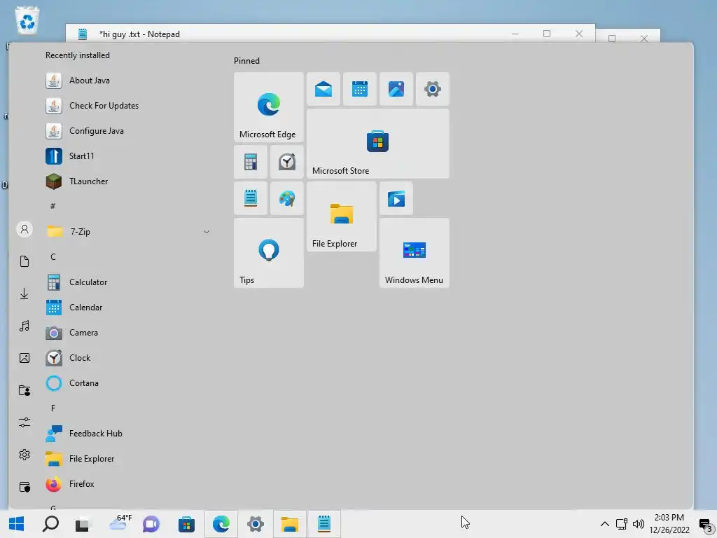The width and height of the screenshot is (717, 538).
Task: Open the Windows Menu pinned tile
Action: coord(415,253)
